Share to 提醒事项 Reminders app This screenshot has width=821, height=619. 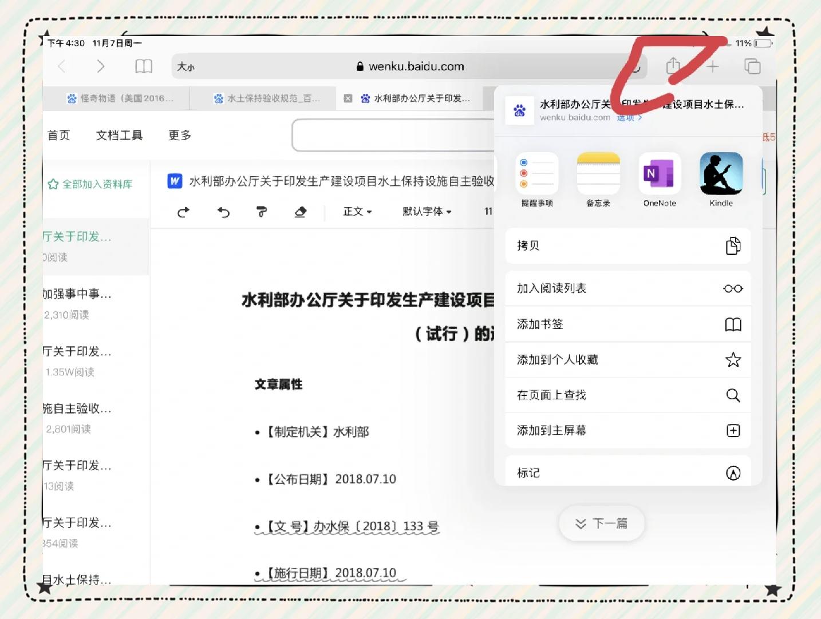pyautogui.click(x=537, y=180)
